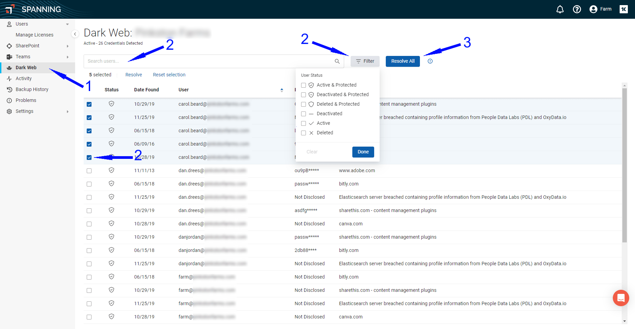Click the Status column header

pos(112,90)
